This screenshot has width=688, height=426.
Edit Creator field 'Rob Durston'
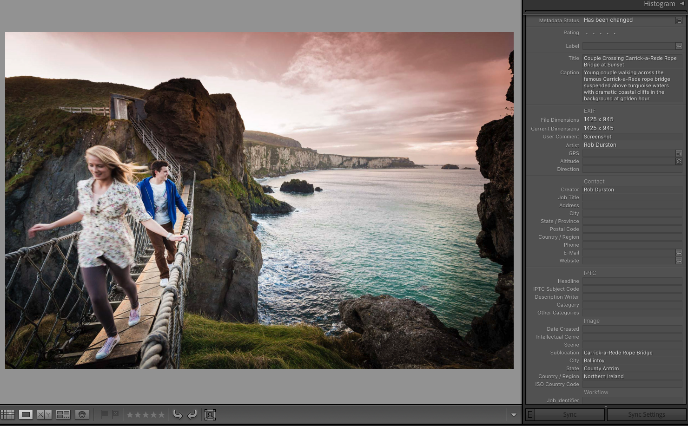[x=632, y=190]
